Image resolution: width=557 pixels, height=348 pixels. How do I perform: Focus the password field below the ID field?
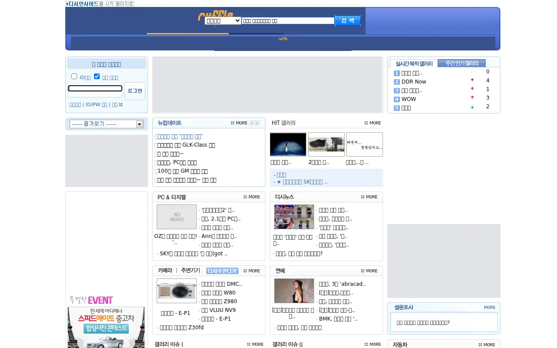click(95, 94)
